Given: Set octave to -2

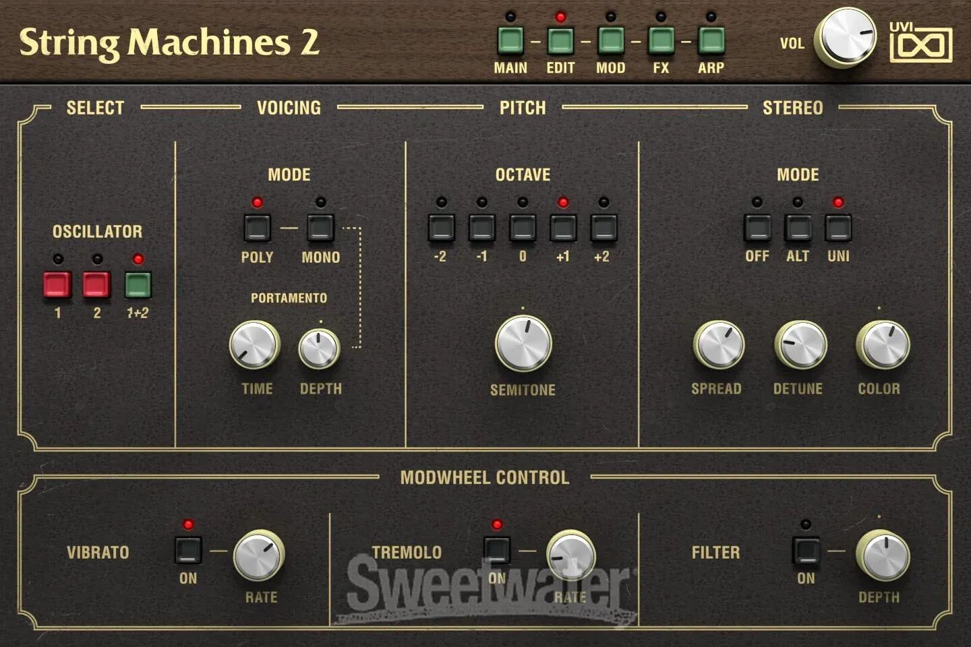Looking at the screenshot, I should point(441,228).
